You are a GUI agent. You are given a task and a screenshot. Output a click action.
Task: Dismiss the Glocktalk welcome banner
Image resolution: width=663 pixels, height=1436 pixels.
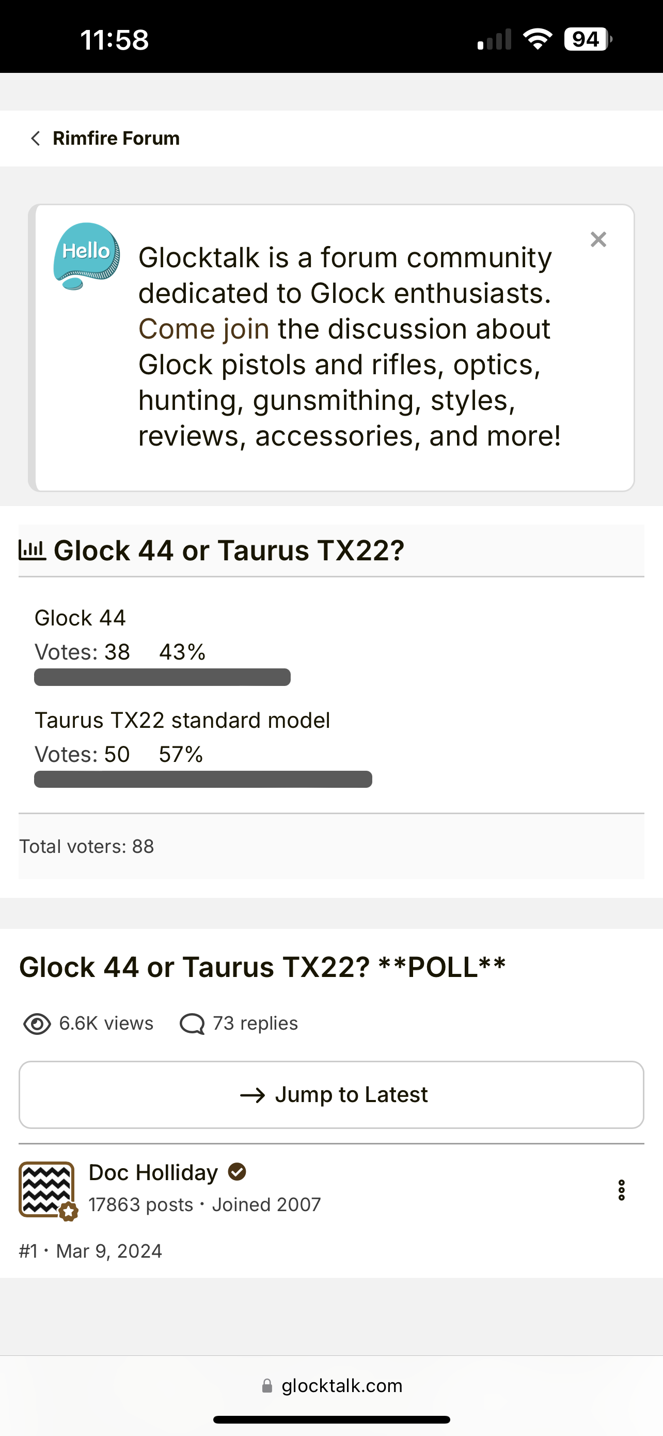pos(598,240)
